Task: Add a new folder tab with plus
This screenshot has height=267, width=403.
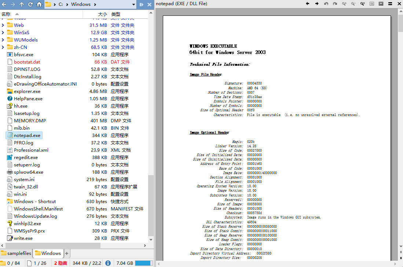Action: (67, 253)
